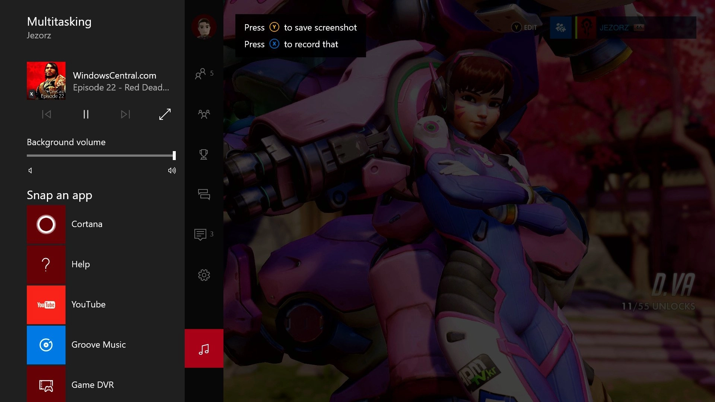Click the high volume speaker icon

(172, 170)
